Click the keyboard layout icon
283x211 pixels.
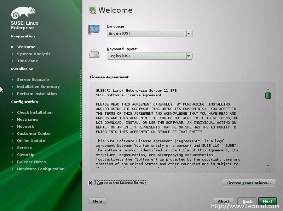(94, 54)
